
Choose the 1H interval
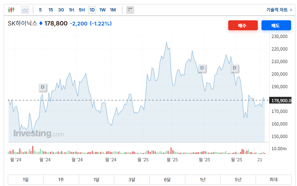click(71, 10)
